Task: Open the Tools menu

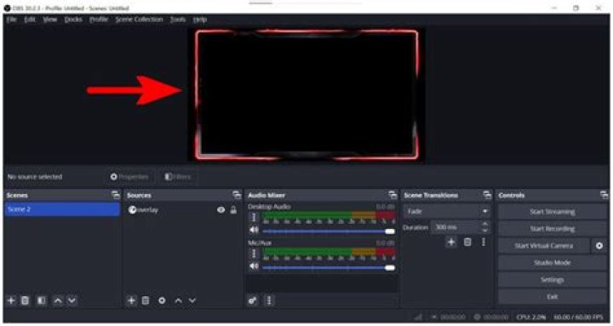Action: (178, 20)
